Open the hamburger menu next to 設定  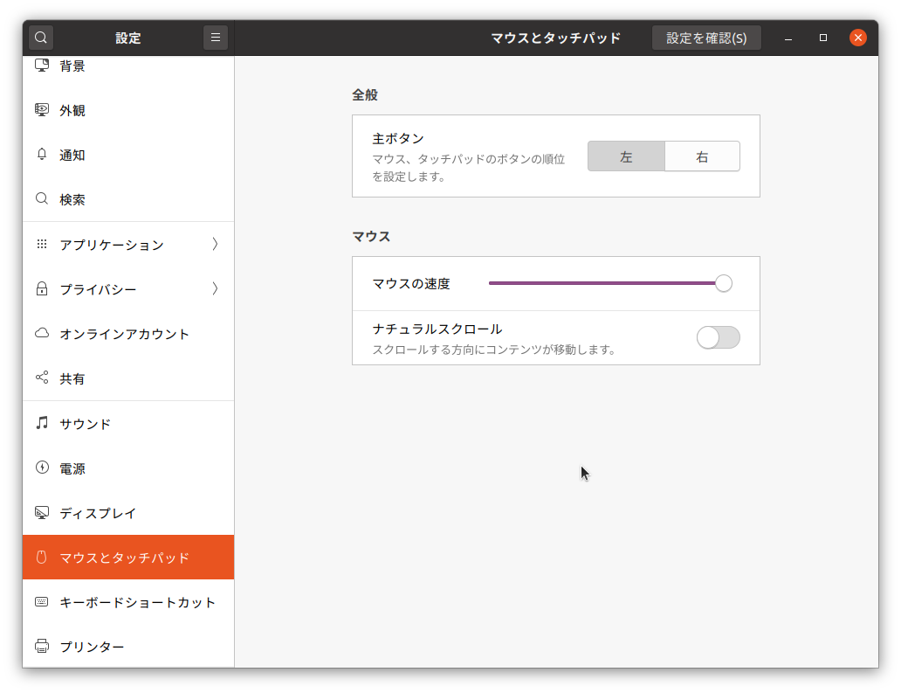(x=216, y=38)
